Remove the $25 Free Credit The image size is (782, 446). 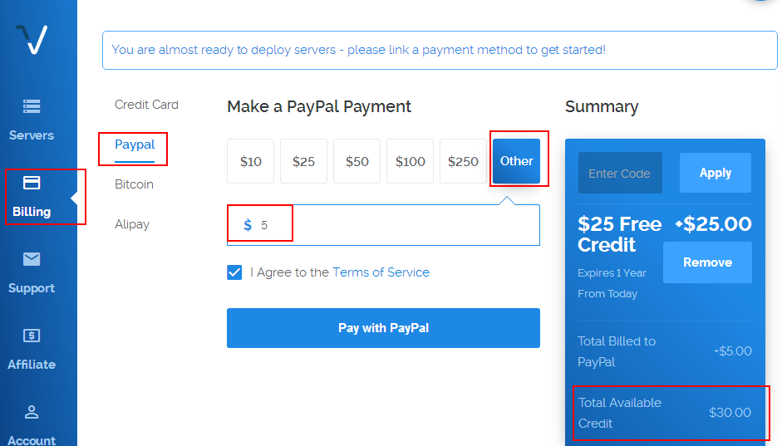point(707,262)
